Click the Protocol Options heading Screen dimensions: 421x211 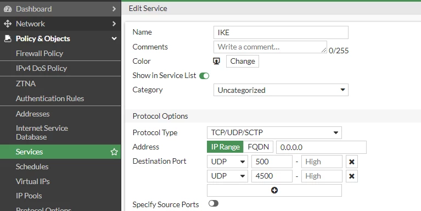[x=160, y=116]
